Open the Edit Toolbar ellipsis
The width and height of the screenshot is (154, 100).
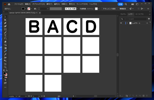click(x=5, y=87)
